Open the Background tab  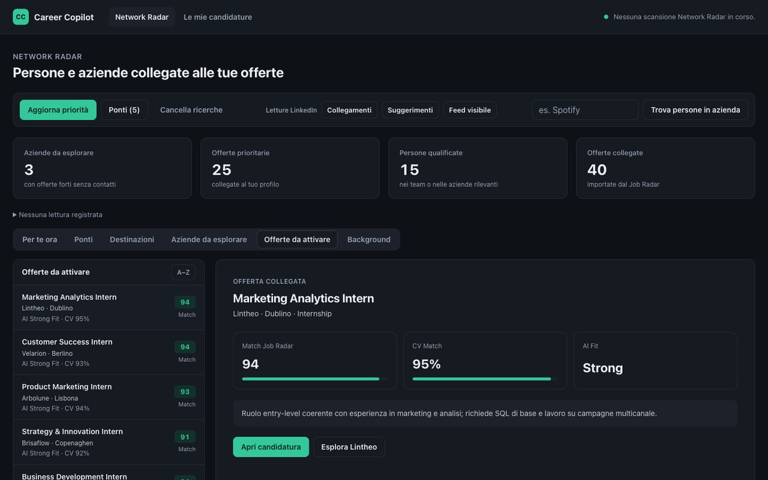click(369, 239)
